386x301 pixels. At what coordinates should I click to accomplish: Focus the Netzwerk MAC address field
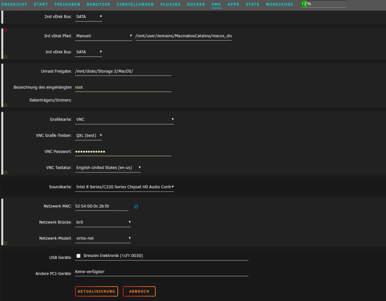coord(102,206)
